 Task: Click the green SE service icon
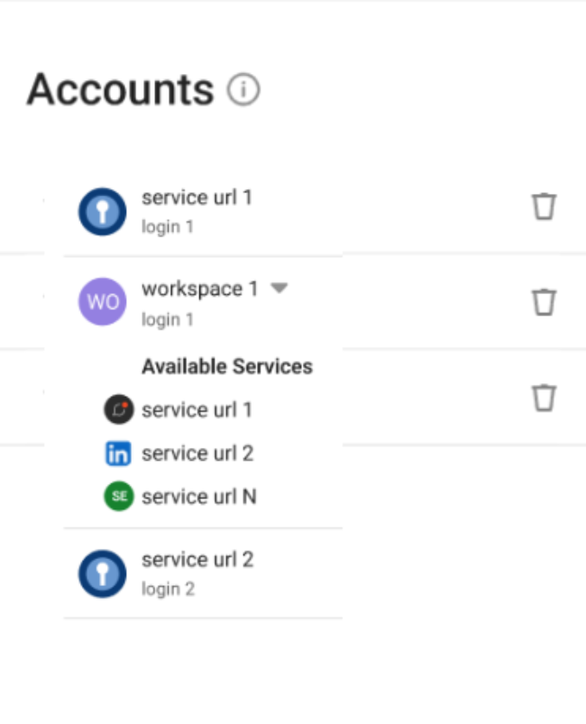tap(118, 497)
